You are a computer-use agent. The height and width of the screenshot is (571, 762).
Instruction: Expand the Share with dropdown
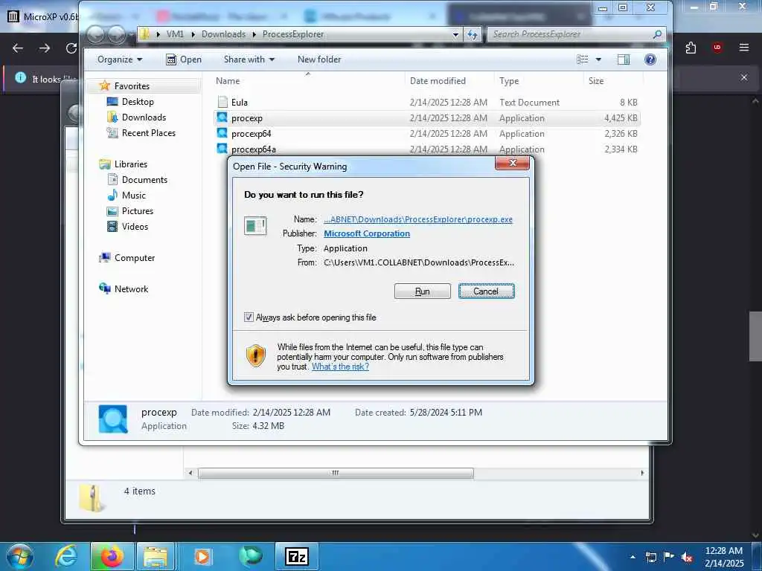tap(249, 59)
